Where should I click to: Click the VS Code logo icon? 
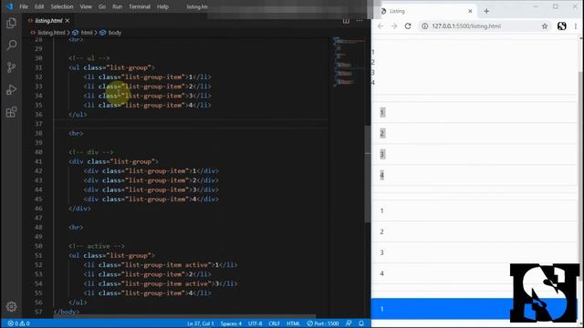[x=9, y=6]
